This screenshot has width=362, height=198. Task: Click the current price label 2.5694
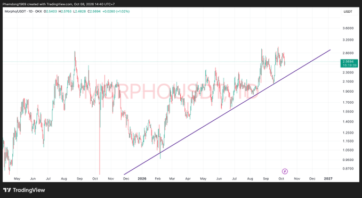click(348, 62)
